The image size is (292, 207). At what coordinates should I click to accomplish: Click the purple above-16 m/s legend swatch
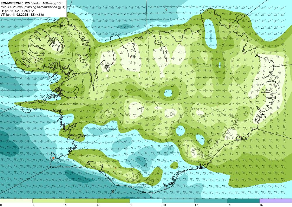[276, 201]
